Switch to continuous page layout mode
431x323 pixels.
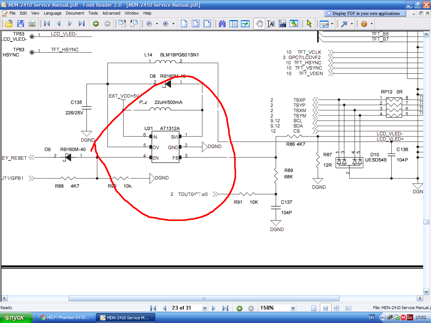pyautogui.click(x=325, y=308)
